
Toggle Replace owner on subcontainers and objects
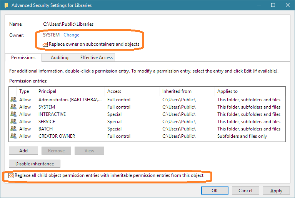tap(45, 44)
